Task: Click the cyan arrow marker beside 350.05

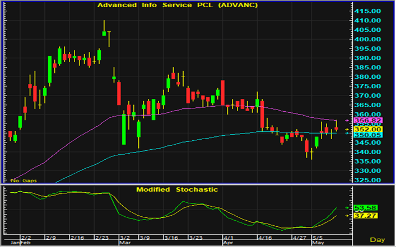Action: coord(347,133)
